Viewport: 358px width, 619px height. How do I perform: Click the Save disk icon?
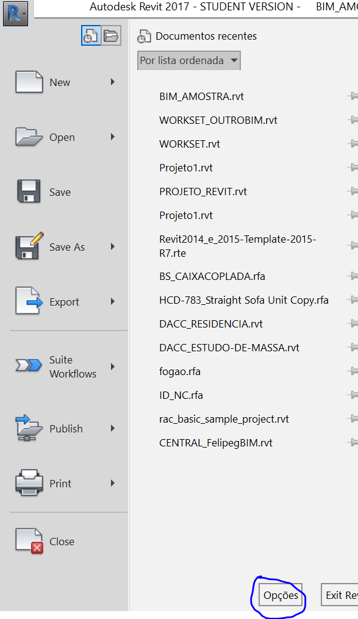(x=30, y=191)
